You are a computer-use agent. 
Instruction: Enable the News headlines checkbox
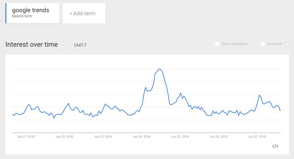click(x=217, y=44)
